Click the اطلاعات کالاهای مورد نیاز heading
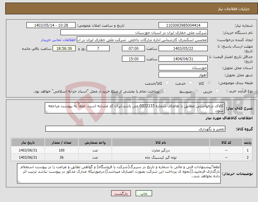 tap(229, 118)
